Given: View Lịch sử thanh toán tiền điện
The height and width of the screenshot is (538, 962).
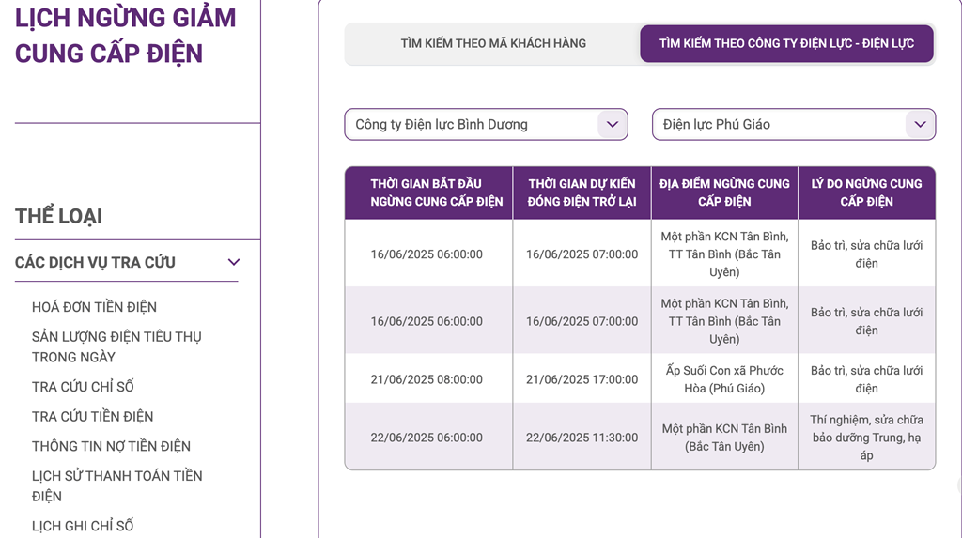Looking at the screenshot, I should pos(116,485).
